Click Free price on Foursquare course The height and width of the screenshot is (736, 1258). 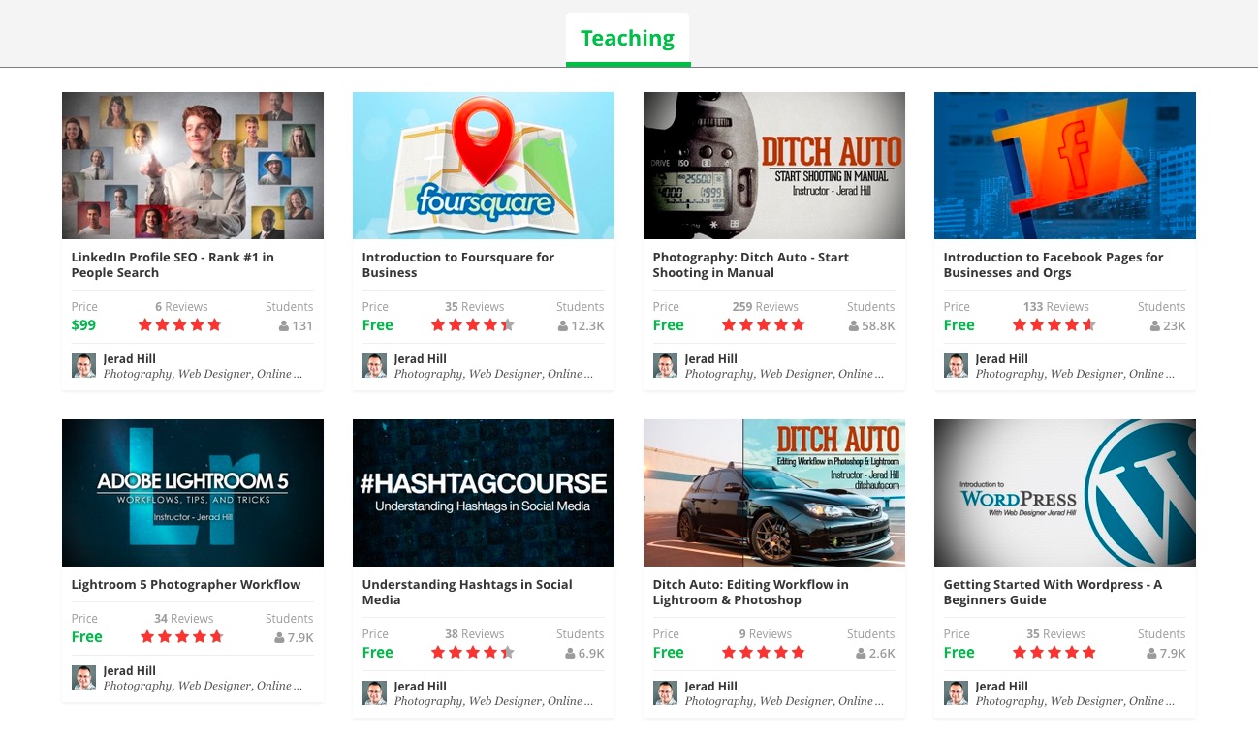click(x=377, y=325)
